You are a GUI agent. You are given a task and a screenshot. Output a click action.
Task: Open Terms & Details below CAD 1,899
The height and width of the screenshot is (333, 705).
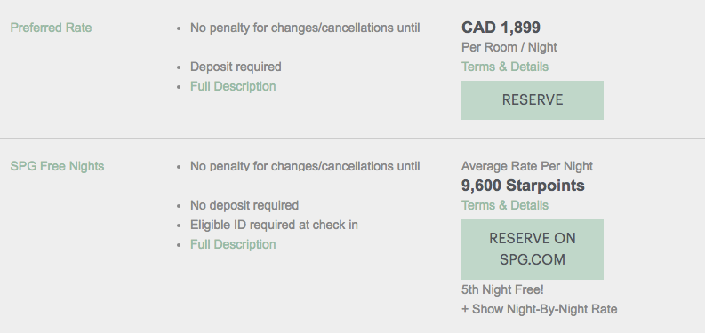click(x=504, y=67)
